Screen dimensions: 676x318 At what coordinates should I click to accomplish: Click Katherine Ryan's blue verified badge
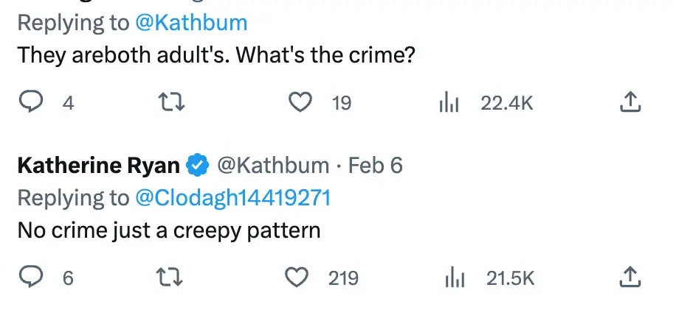click(x=196, y=166)
